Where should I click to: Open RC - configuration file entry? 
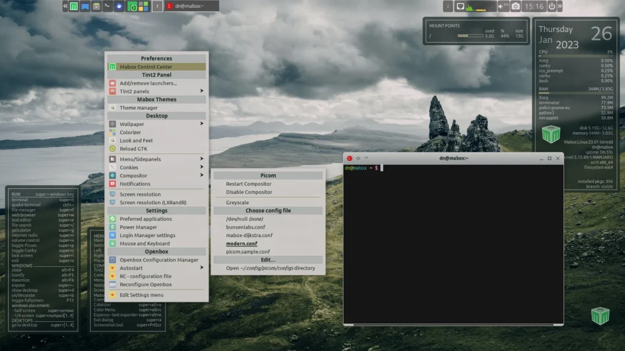point(156,276)
